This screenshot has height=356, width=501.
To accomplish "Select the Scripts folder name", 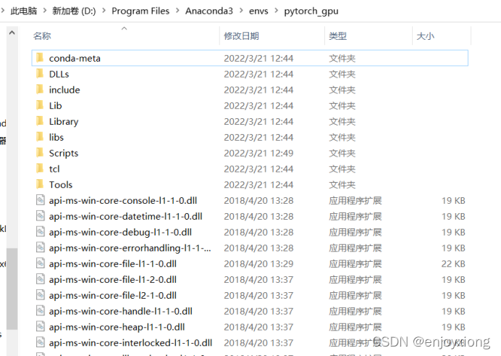I will (64, 153).
